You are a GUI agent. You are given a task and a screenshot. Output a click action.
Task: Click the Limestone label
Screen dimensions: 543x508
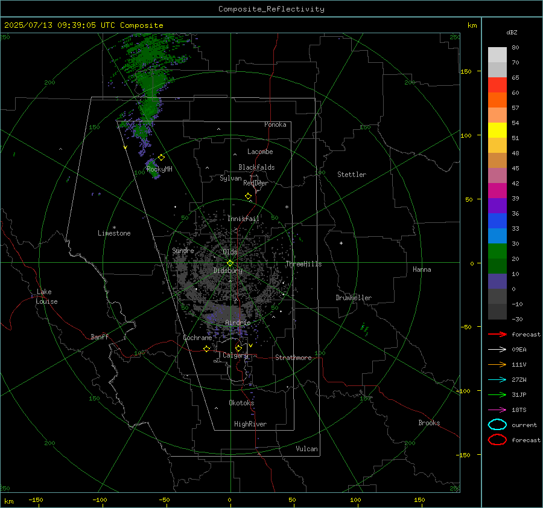(114, 233)
